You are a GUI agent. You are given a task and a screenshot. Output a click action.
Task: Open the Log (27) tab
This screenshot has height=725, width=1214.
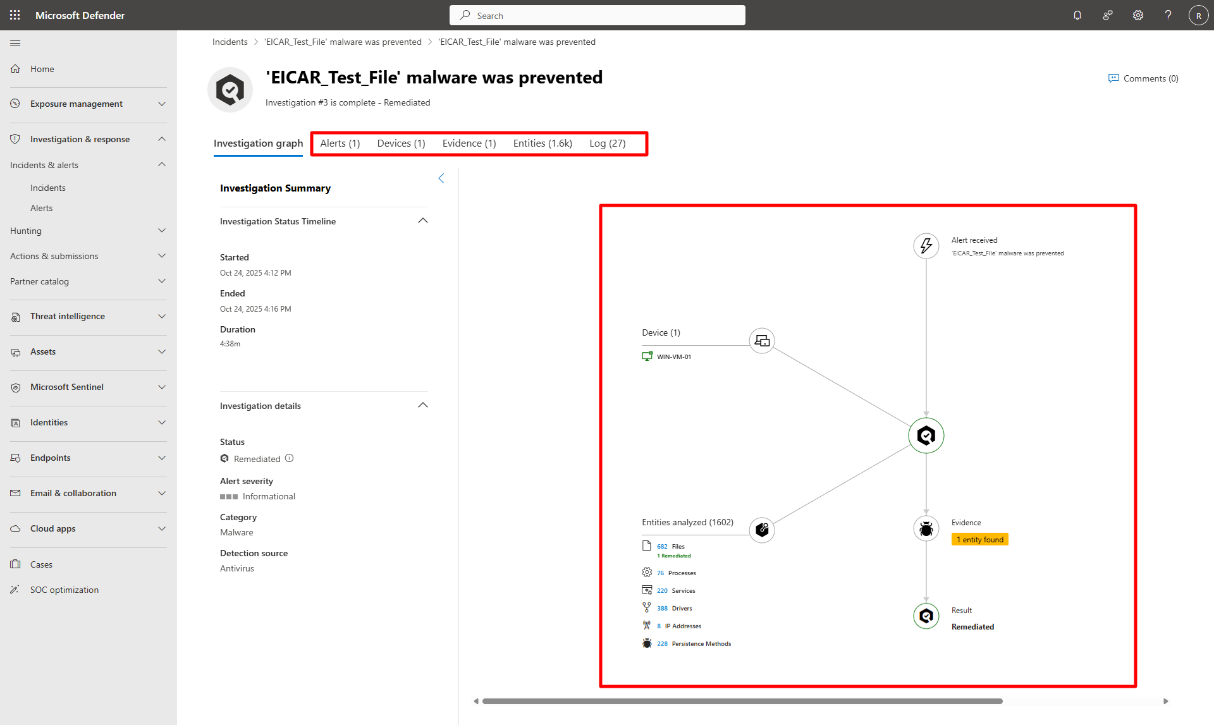(608, 143)
